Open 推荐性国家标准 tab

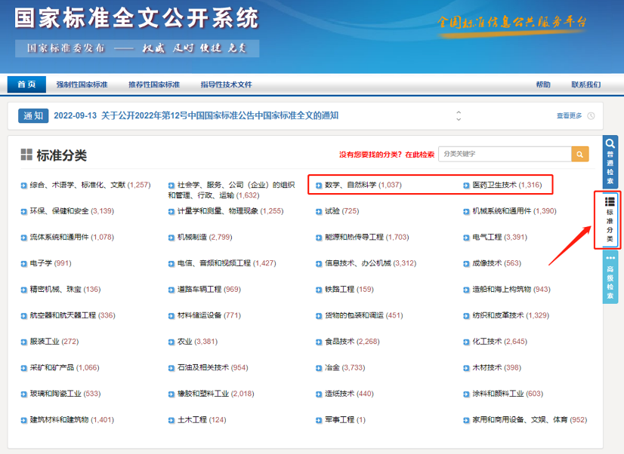[154, 84]
